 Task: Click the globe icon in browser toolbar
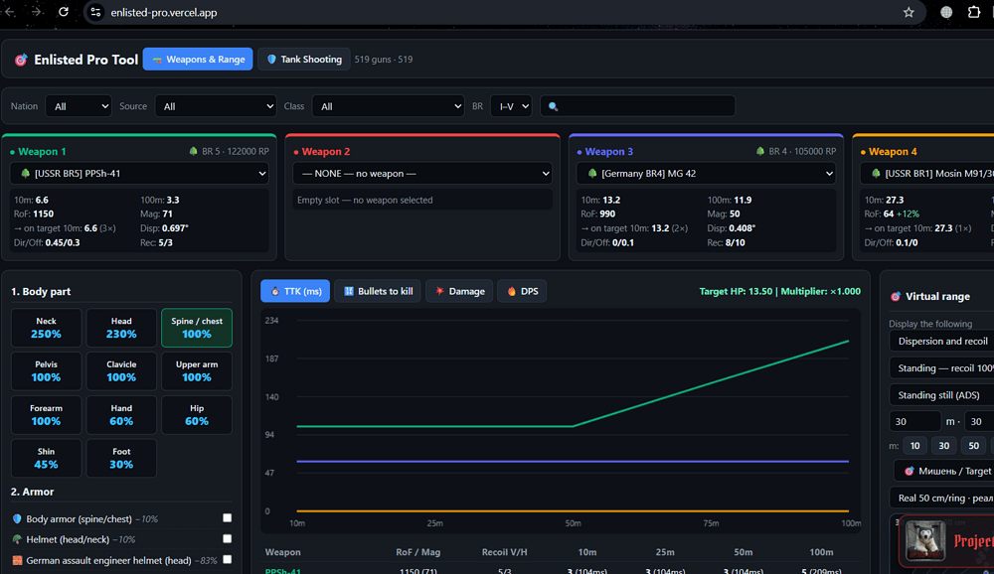tap(946, 12)
